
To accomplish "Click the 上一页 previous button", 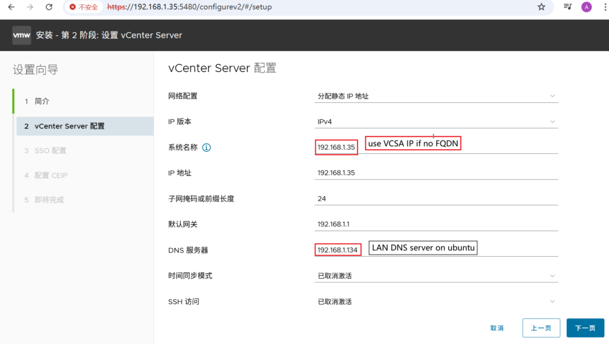I will [x=541, y=328].
